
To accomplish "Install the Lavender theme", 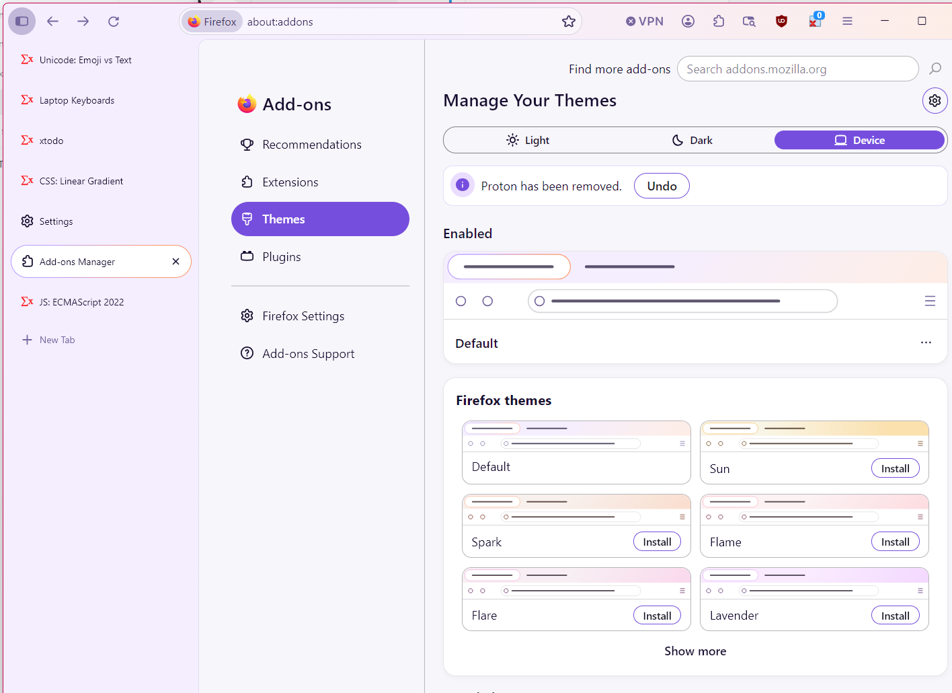I will [895, 616].
